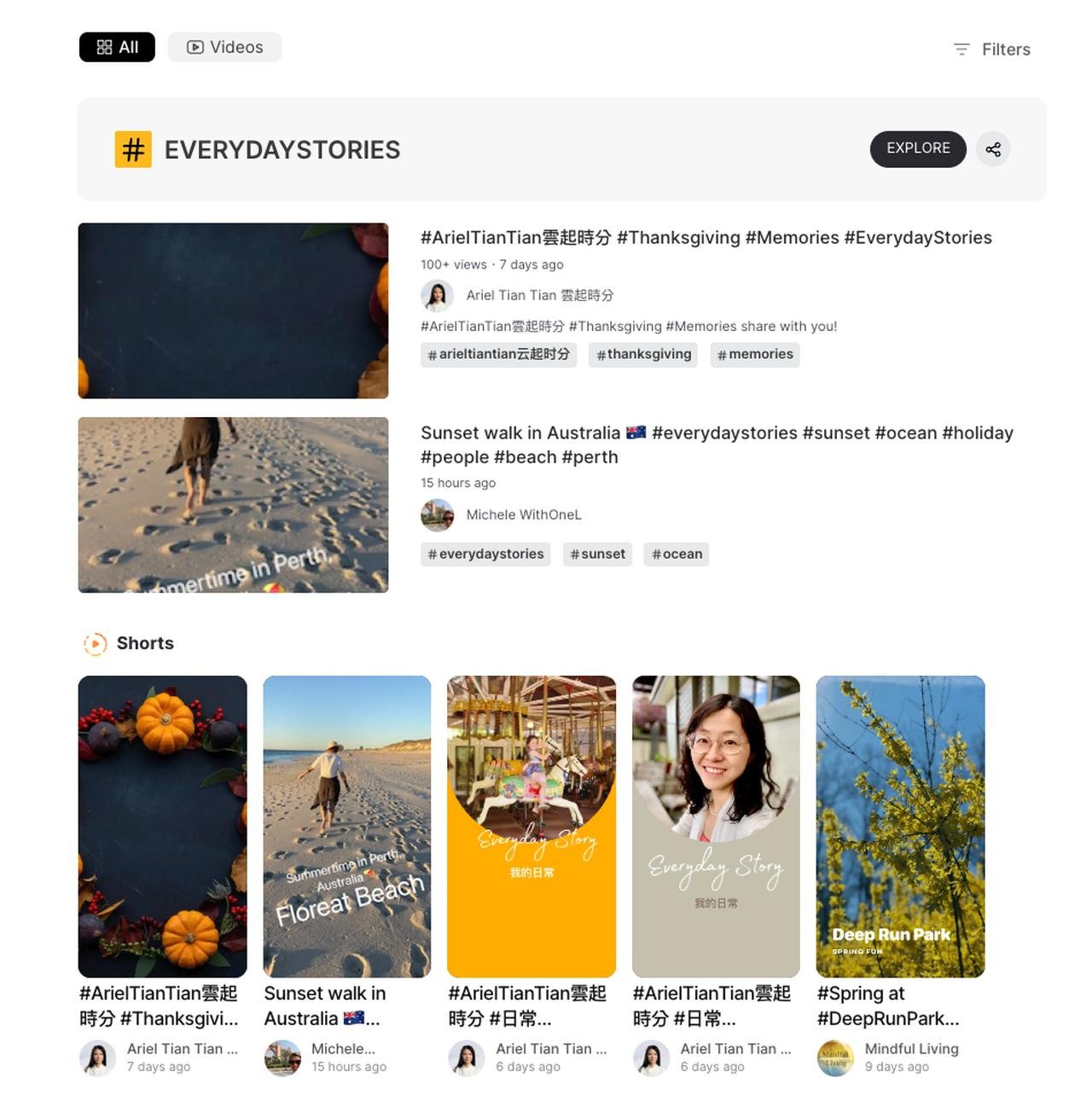
Task: Click the EXPLORE button
Action: point(918,149)
